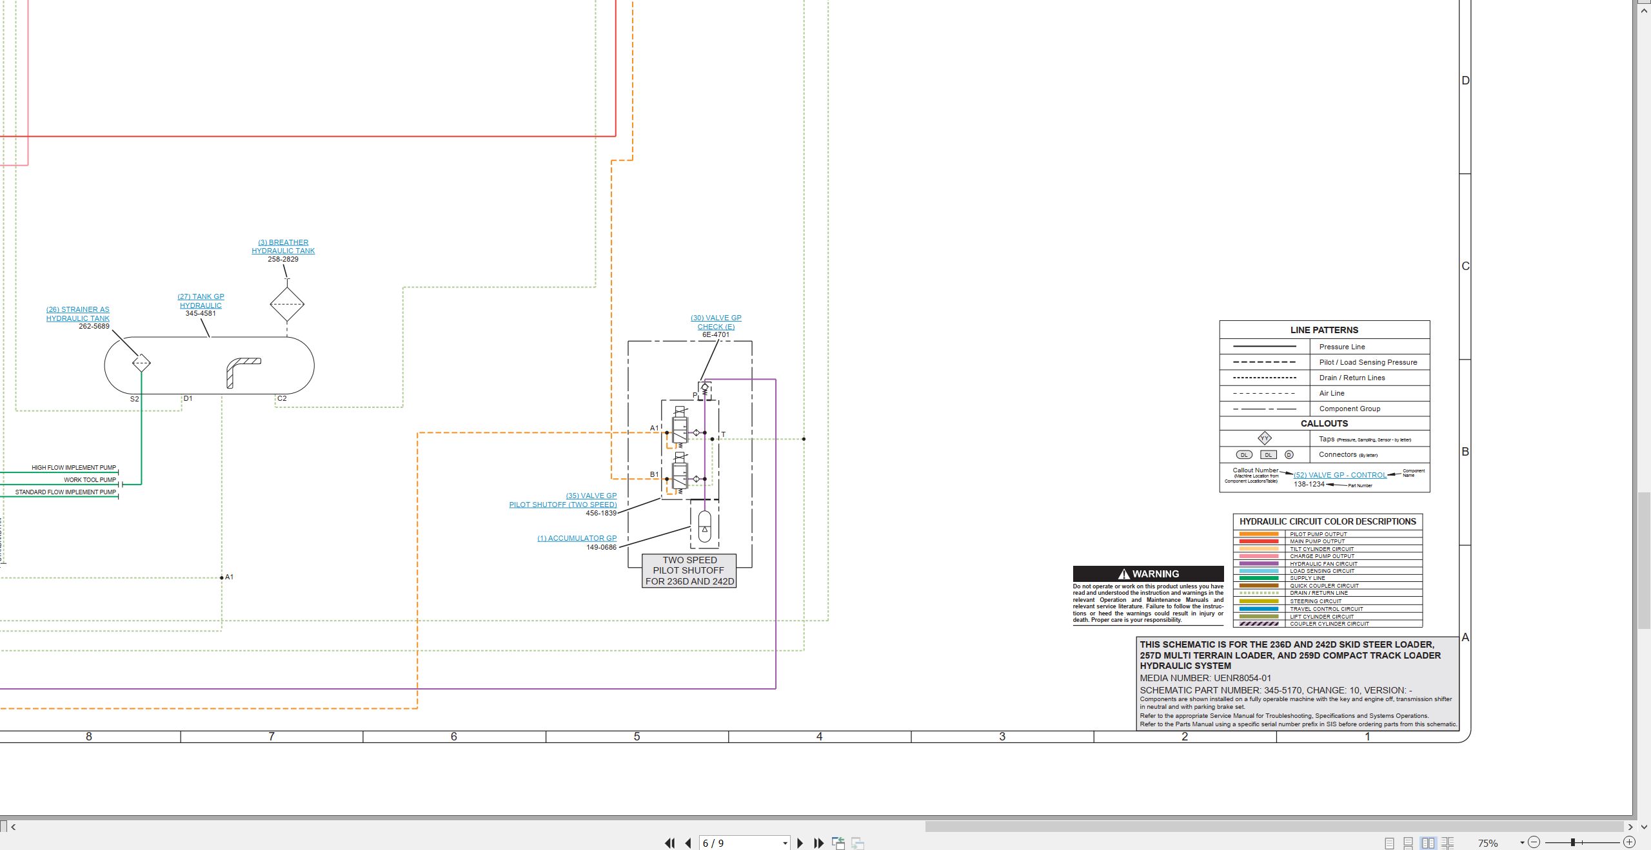The height and width of the screenshot is (850, 1651).
Task: Click the High Flow Implement Pump label
Action: point(74,468)
